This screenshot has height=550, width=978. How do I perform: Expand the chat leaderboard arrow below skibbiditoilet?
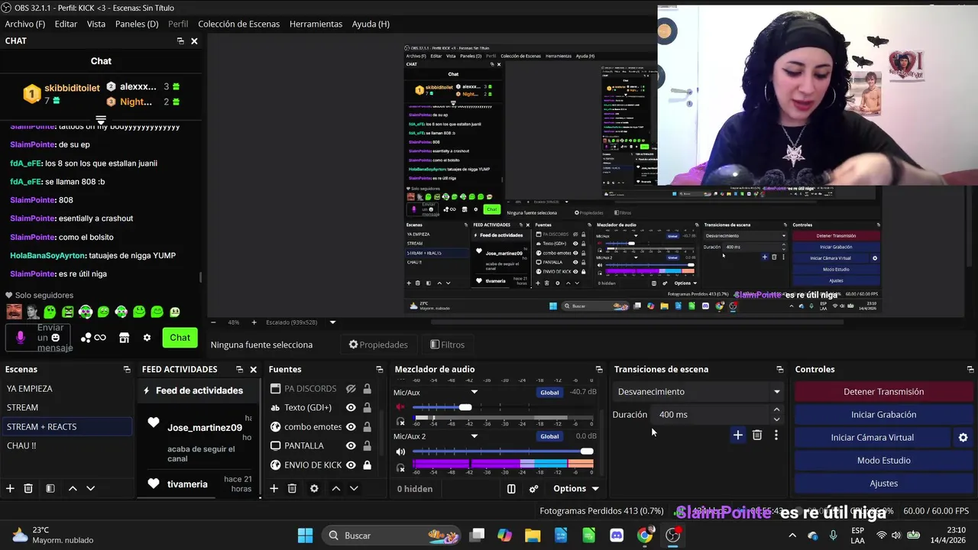pyautogui.click(x=101, y=120)
